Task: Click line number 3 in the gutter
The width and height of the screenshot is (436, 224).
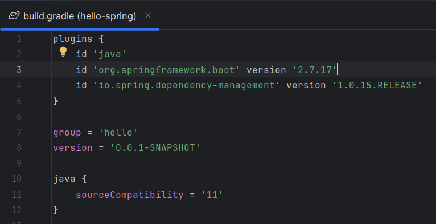Action: pos(19,70)
